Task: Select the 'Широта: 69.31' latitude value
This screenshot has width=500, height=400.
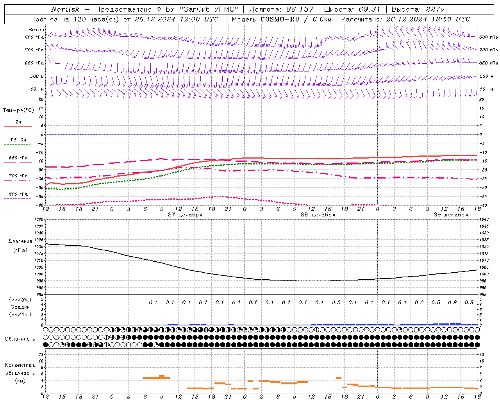Action: coord(352,9)
